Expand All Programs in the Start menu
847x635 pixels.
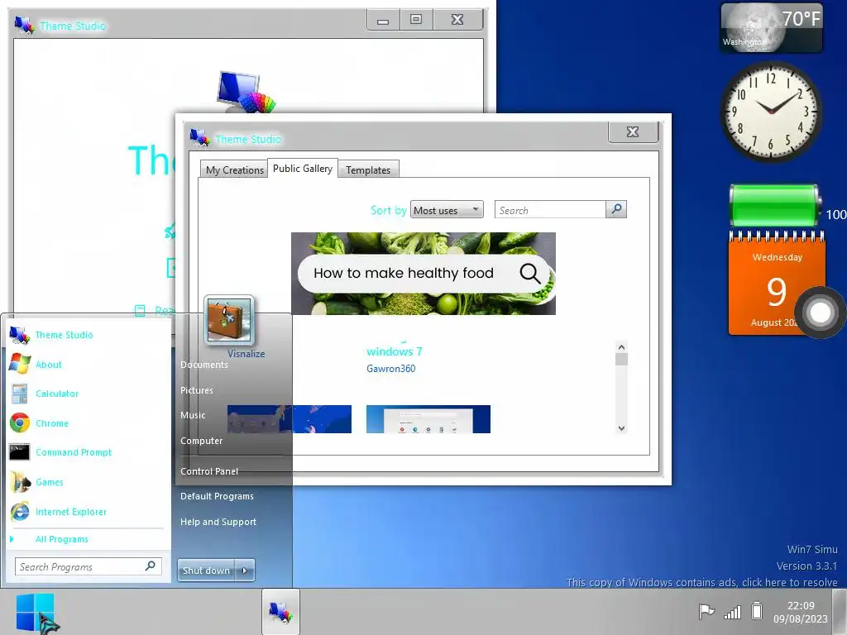61,539
